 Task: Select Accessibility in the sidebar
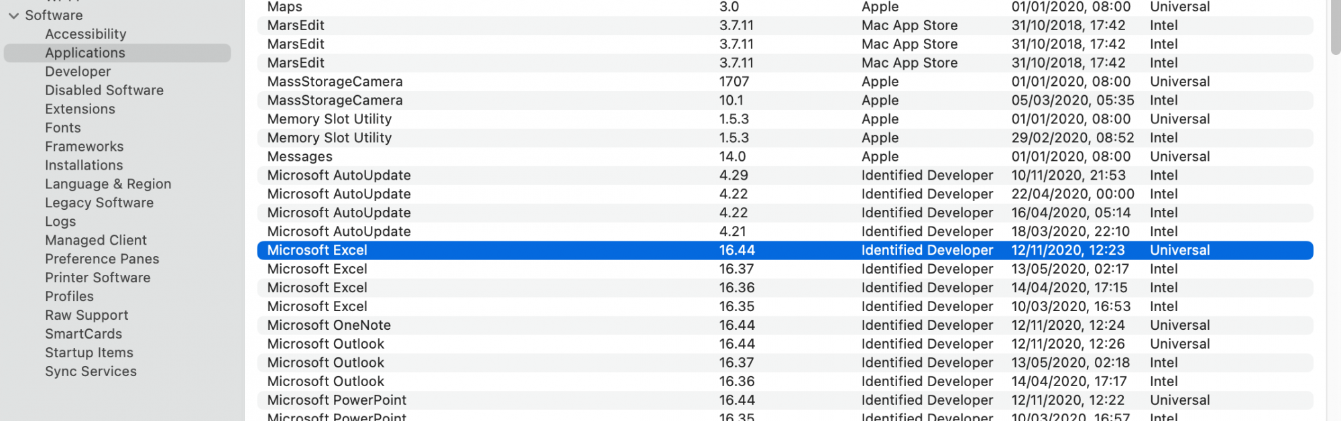point(86,34)
